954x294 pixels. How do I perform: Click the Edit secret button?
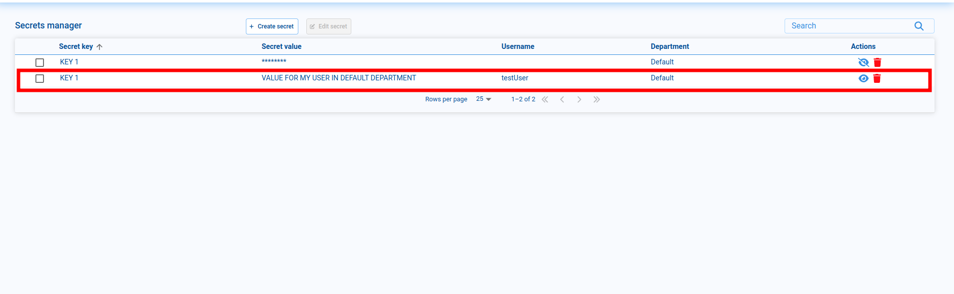click(x=328, y=26)
